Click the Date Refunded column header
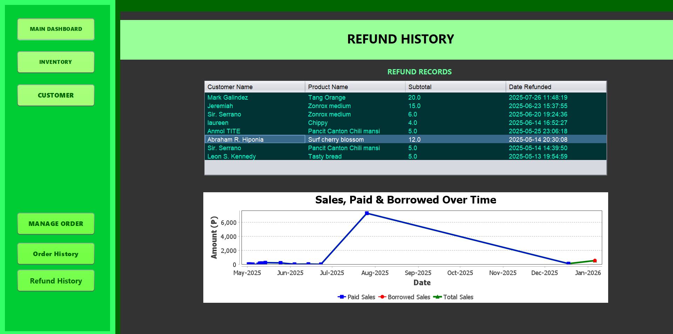Viewport: 673px width, 334px height. point(556,87)
